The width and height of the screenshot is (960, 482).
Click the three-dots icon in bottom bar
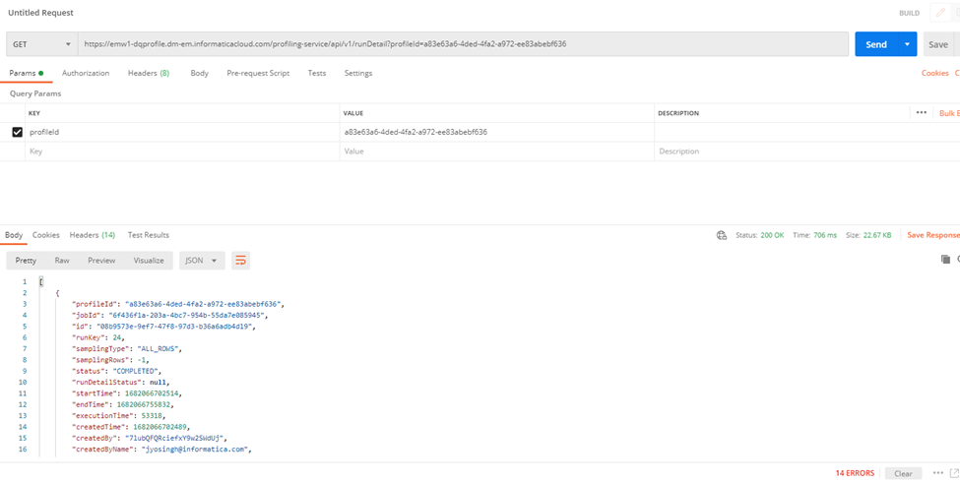(938, 473)
